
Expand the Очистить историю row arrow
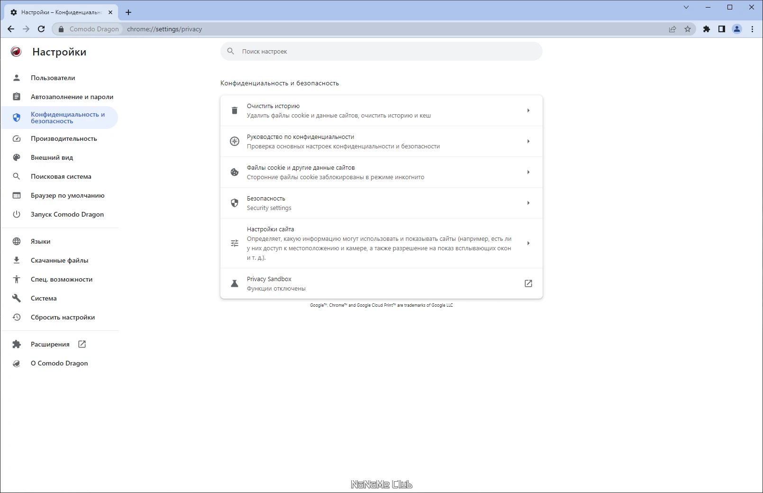pos(528,110)
